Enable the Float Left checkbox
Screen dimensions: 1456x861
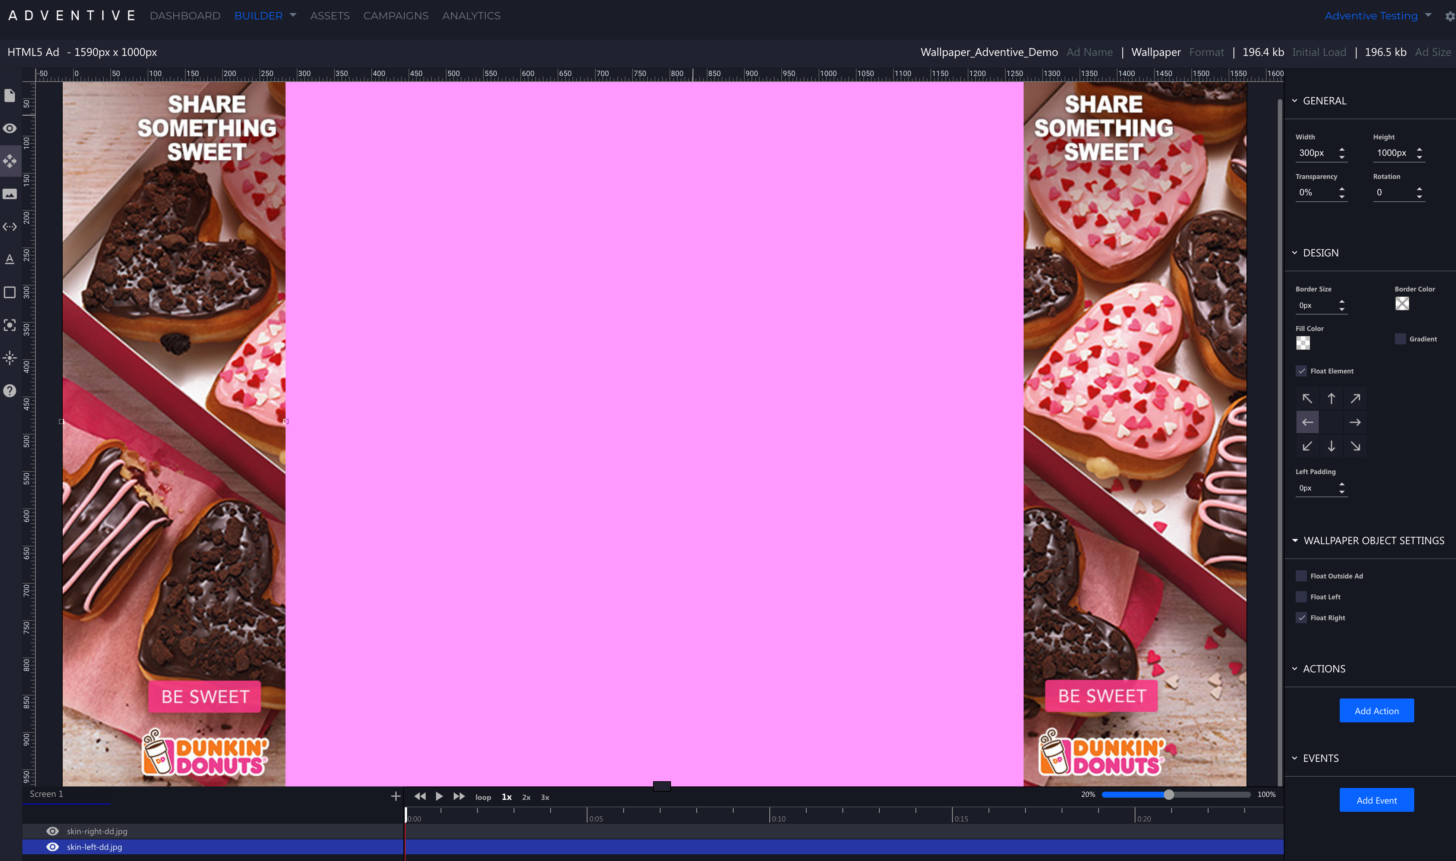pos(1301,597)
